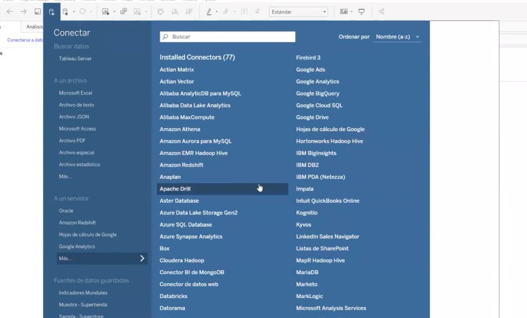This screenshot has width=527, height=318.
Task: Click the redo forward arrow in toolbar
Action: 24,12
